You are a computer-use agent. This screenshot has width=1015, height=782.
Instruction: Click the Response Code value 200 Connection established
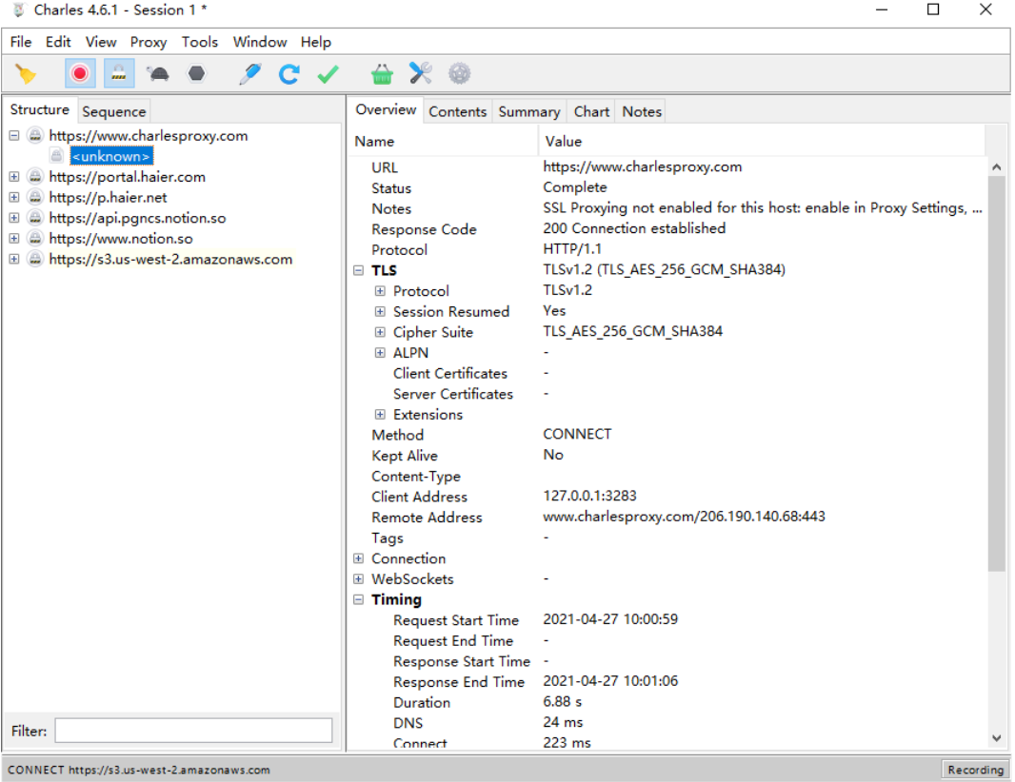pyautogui.click(x=634, y=228)
